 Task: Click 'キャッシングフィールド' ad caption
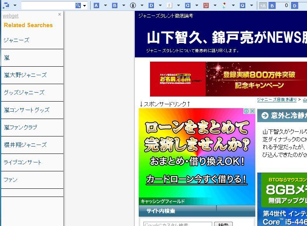[163, 201]
